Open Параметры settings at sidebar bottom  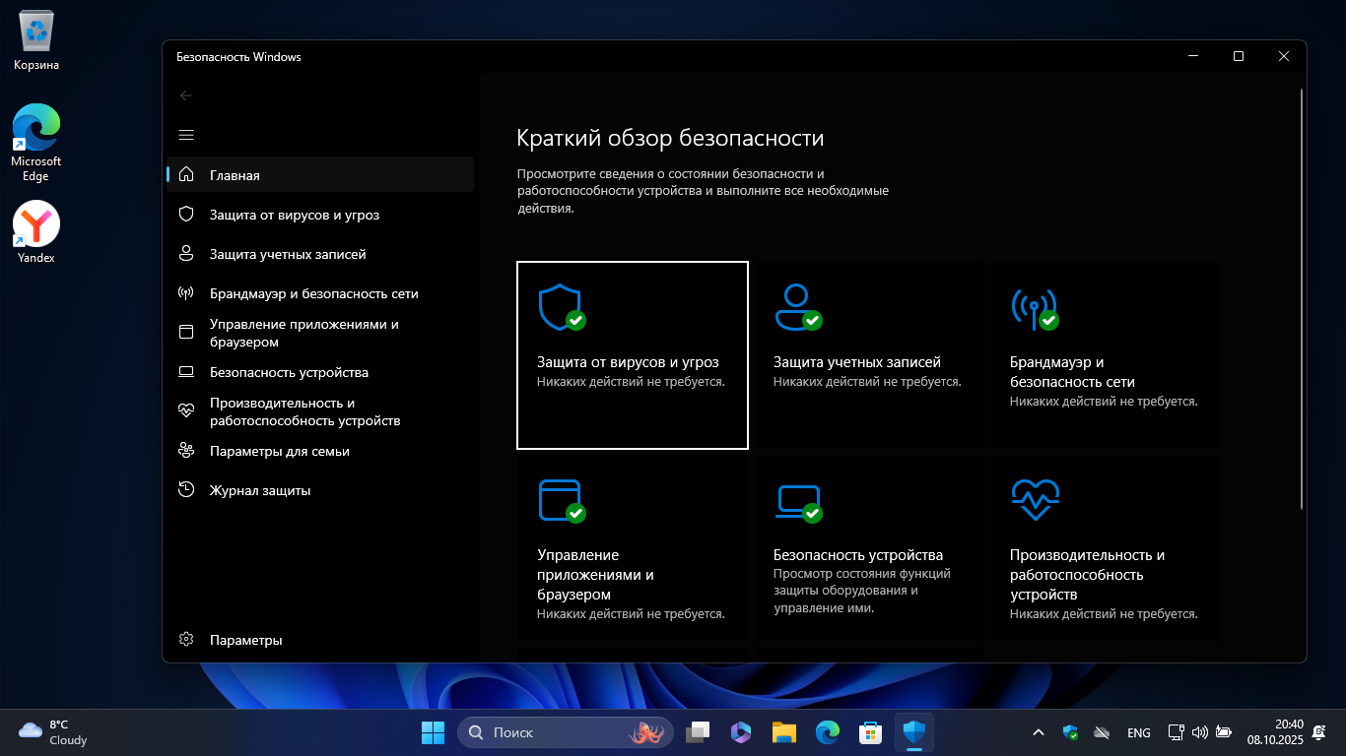245,640
